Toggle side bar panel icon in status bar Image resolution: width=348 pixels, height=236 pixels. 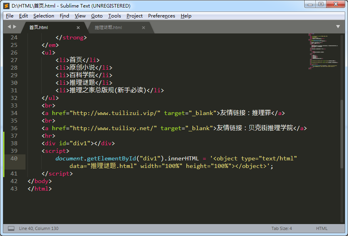[11, 228]
